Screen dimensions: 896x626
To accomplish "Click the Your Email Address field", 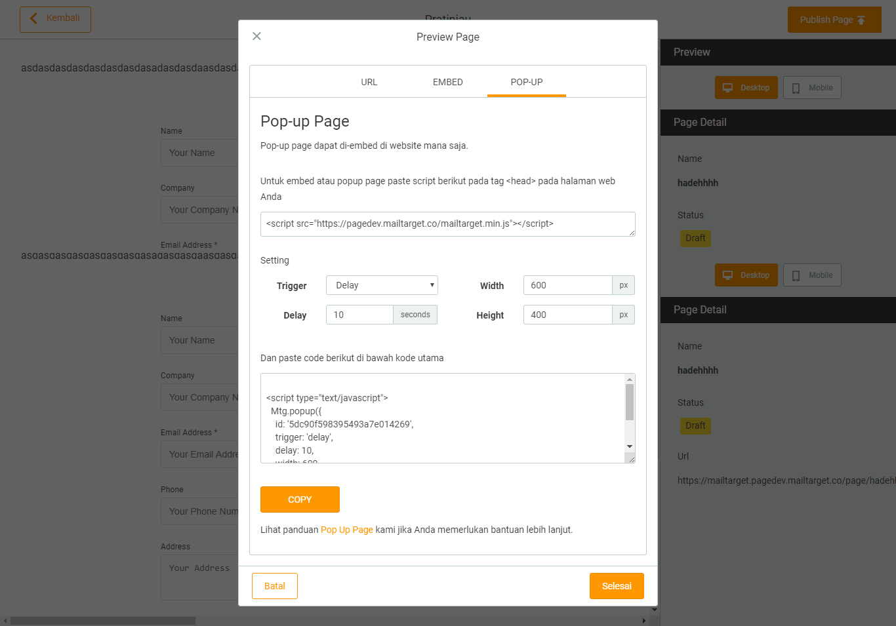I will tap(200, 454).
